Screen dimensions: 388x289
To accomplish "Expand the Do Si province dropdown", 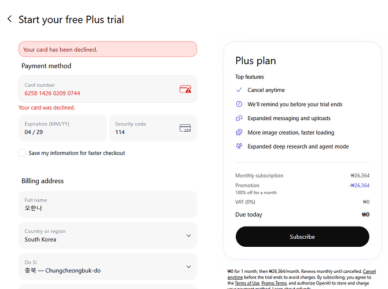I will pos(108,266).
